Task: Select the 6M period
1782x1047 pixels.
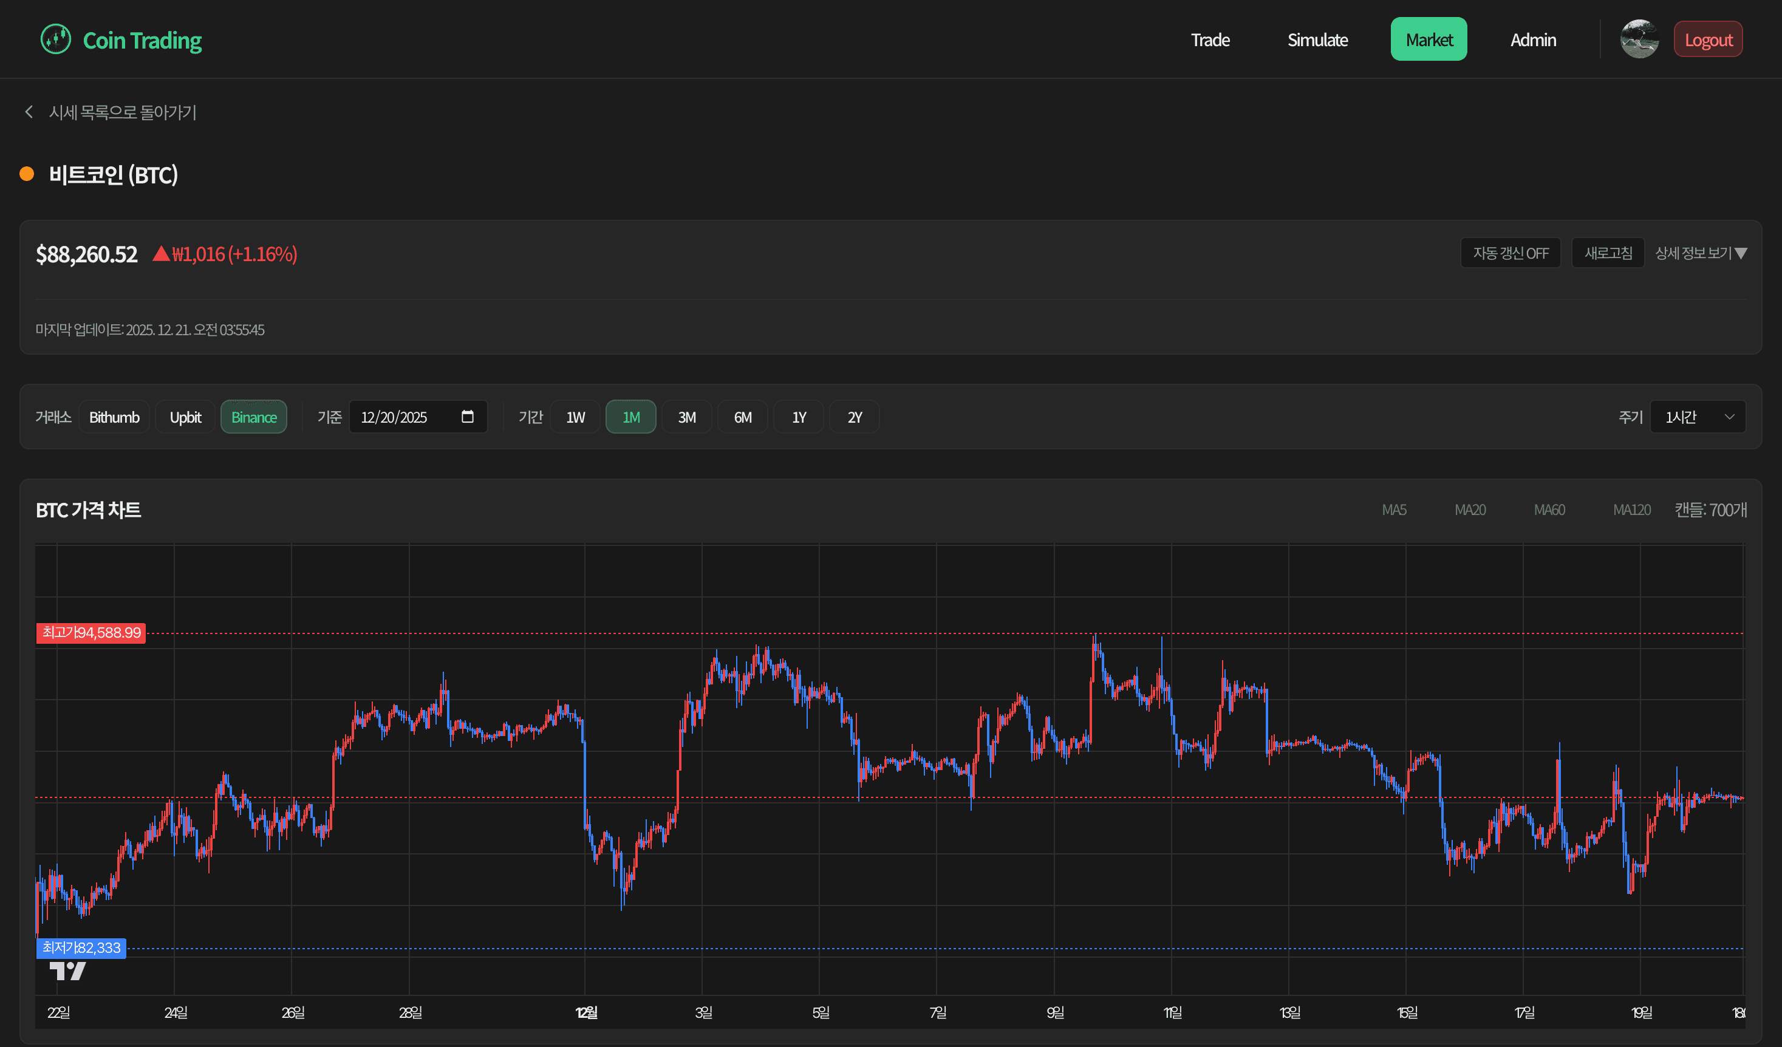Action: coord(742,417)
